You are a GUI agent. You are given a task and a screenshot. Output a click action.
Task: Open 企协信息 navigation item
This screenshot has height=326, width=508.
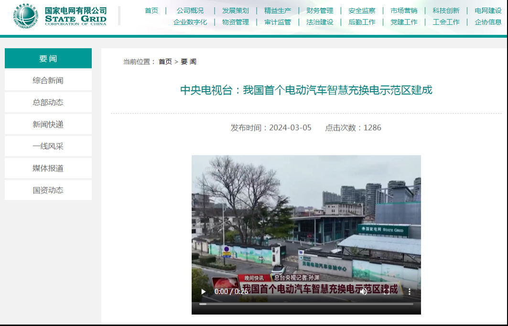point(488,22)
